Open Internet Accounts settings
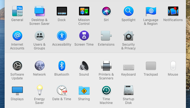Screen dimensions: 190x108 (x=17, y=36)
